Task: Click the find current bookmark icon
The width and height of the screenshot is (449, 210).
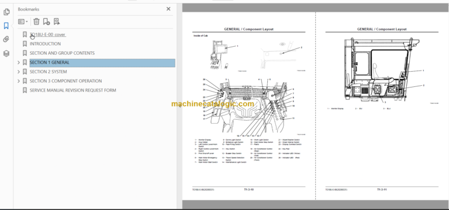Action: pyautogui.click(x=57, y=22)
